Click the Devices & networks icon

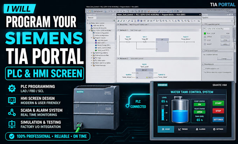click(92, 28)
